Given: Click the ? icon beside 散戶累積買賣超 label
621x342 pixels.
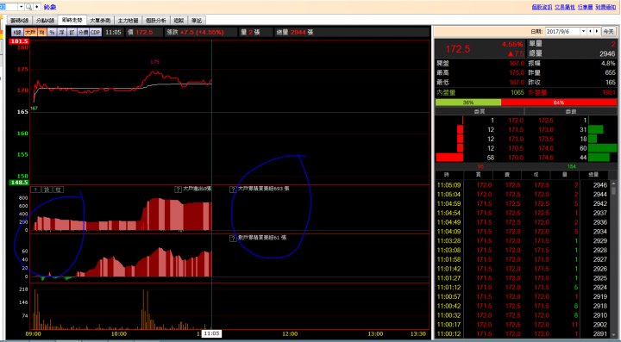Looking at the screenshot, I should [233, 239].
